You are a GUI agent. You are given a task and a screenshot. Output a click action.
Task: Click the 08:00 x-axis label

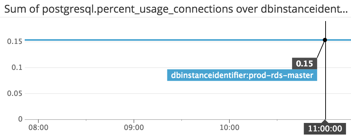coord(38,128)
